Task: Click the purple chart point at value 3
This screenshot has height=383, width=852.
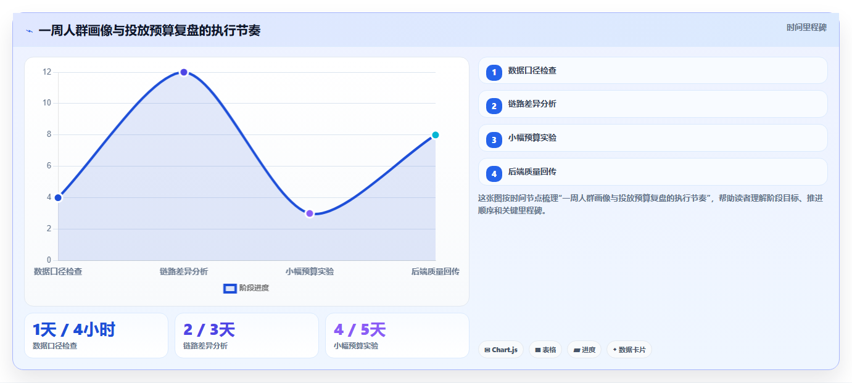Action: [x=310, y=213]
